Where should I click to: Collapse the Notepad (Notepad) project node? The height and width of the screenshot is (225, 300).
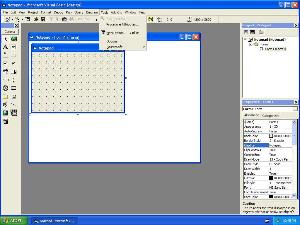pyautogui.click(x=245, y=40)
